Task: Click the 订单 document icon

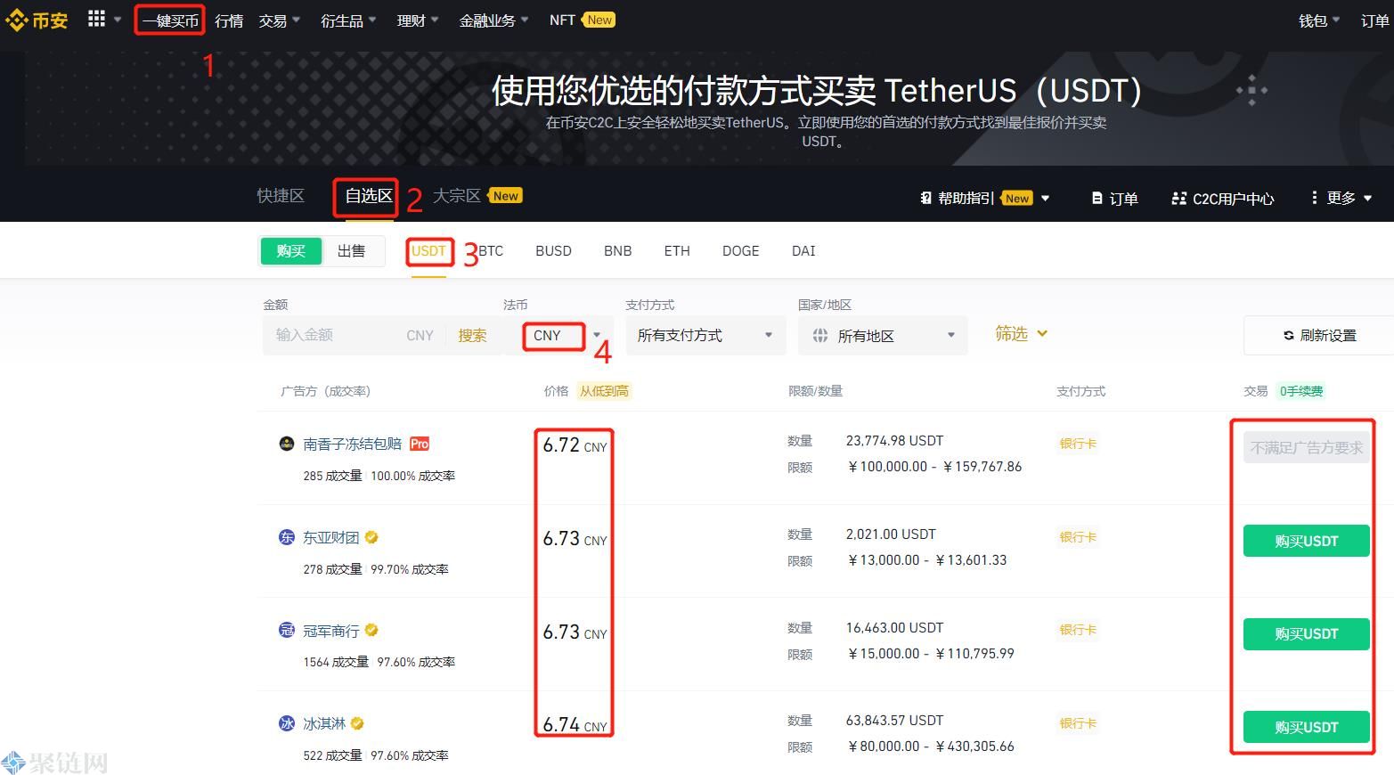Action: coord(1097,199)
